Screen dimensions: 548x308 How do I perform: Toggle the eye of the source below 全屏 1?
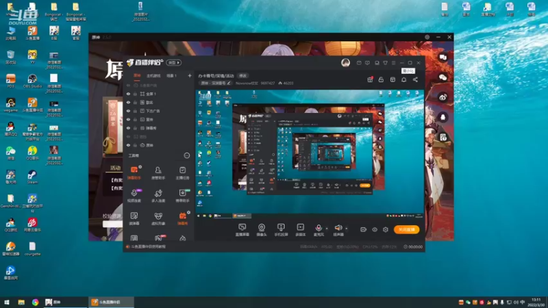128,103
